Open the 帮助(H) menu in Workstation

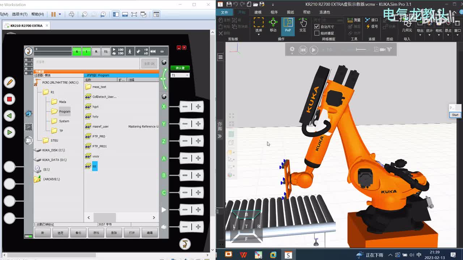pyautogui.click(x=38, y=14)
